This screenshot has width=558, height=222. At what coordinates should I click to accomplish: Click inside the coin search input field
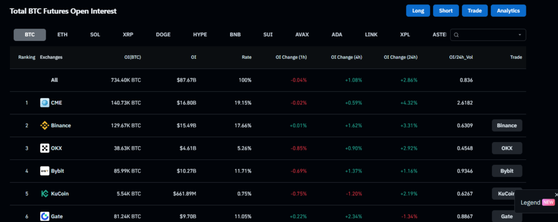click(x=488, y=35)
